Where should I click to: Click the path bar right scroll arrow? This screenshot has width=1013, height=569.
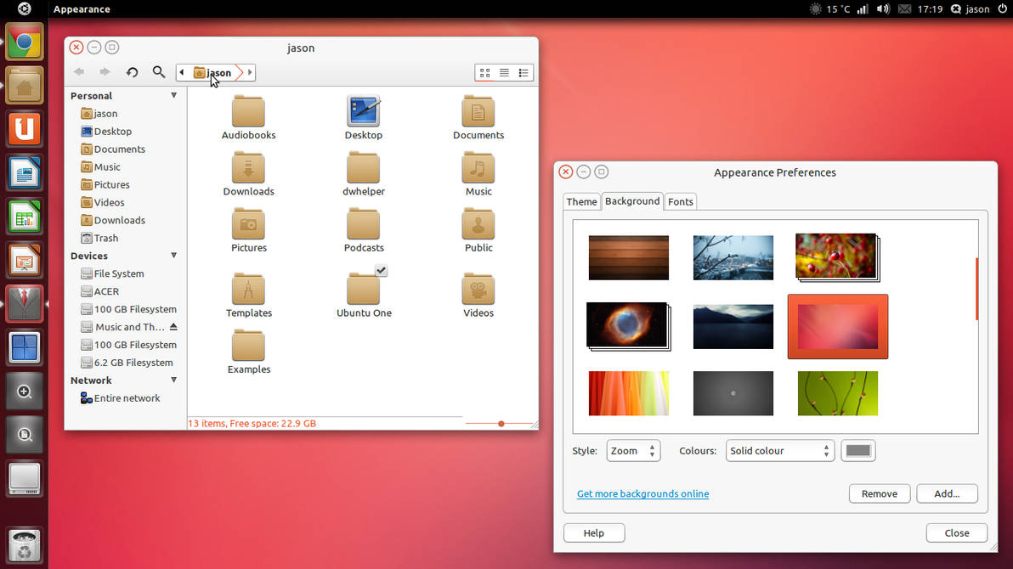click(x=250, y=72)
